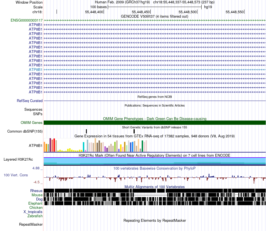
Task: Click the -4.5 conservation axis value
Action: click(36, 182)
